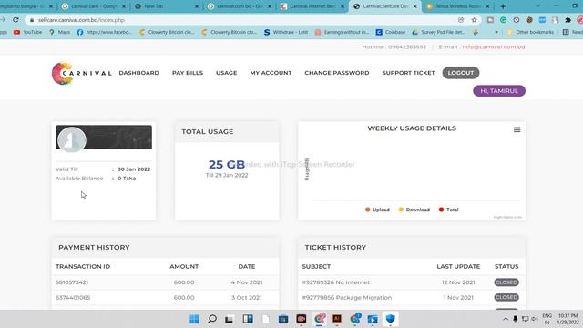
Task: Close the Tenda Wireless Router tab
Action: click(x=487, y=6)
